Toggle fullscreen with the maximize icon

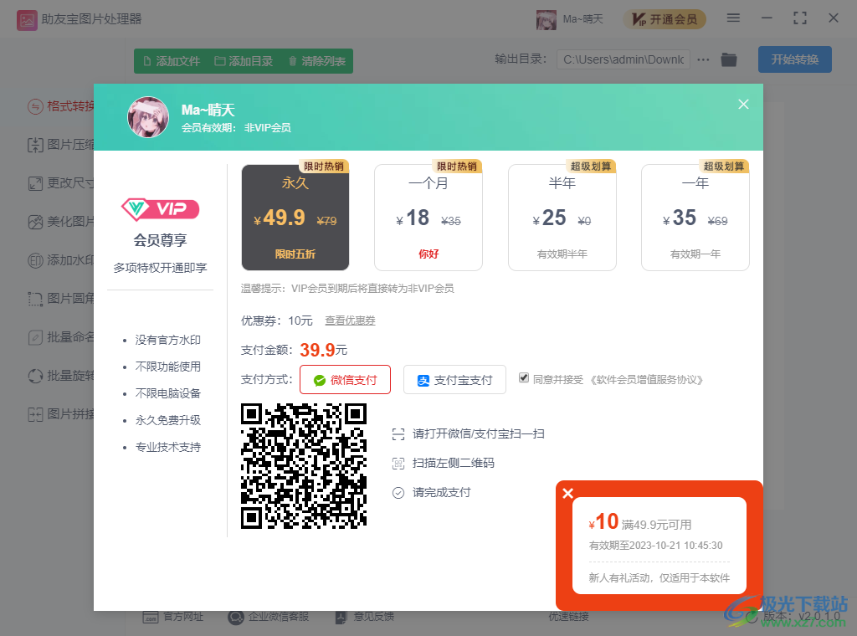799,18
